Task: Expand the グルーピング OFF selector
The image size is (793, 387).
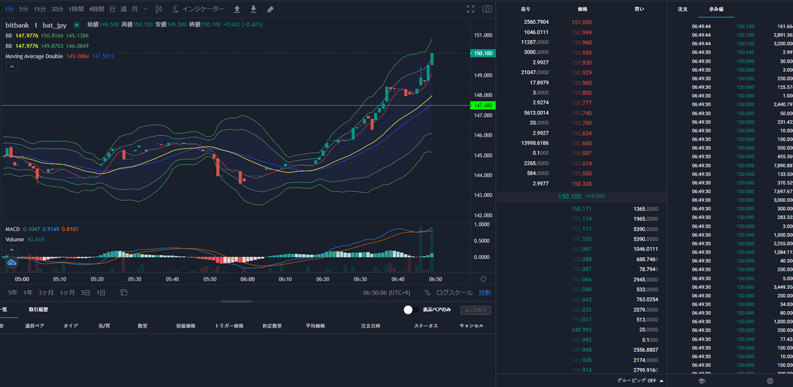Action: tap(640, 380)
